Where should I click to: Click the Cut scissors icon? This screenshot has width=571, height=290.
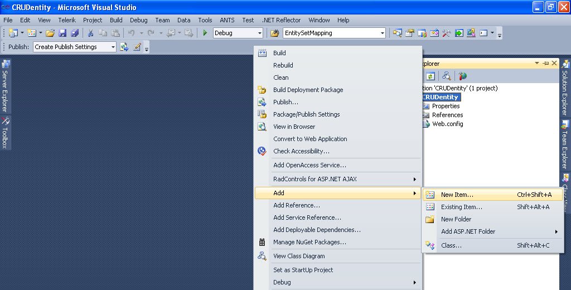coord(91,33)
